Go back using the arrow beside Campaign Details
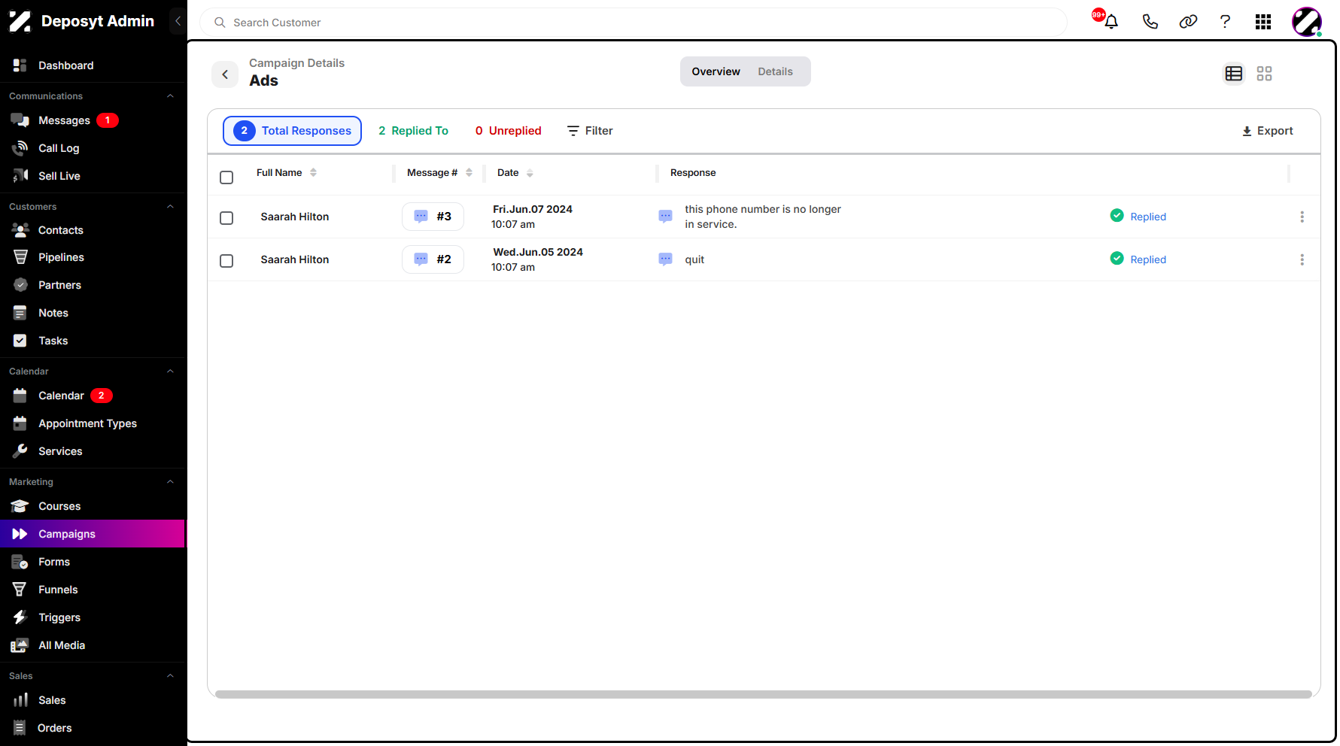Screen dimensions: 1340x746 [225, 74]
